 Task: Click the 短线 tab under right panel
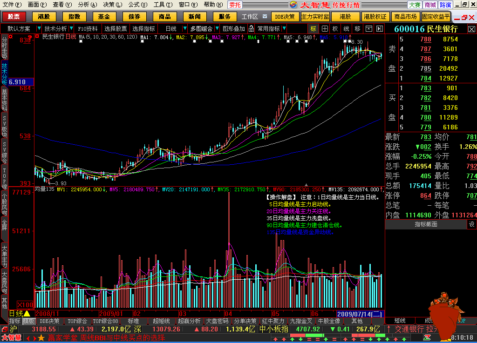[400, 321]
